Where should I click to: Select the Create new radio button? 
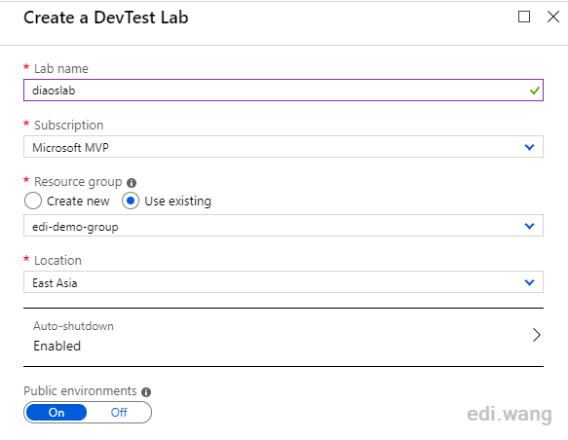[33, 201]
